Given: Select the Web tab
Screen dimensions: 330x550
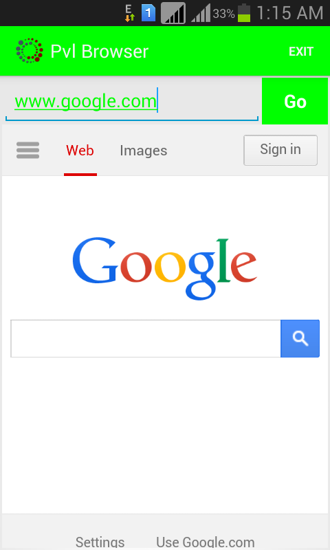Looking at the screenshot, I should point(80,151).
